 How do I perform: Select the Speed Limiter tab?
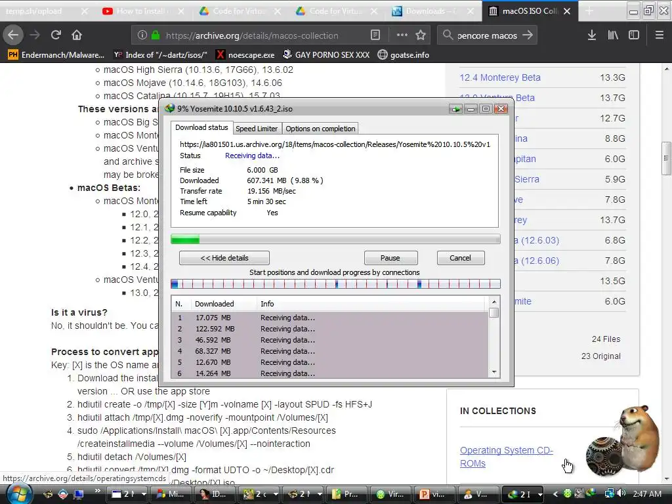[257, 129]
